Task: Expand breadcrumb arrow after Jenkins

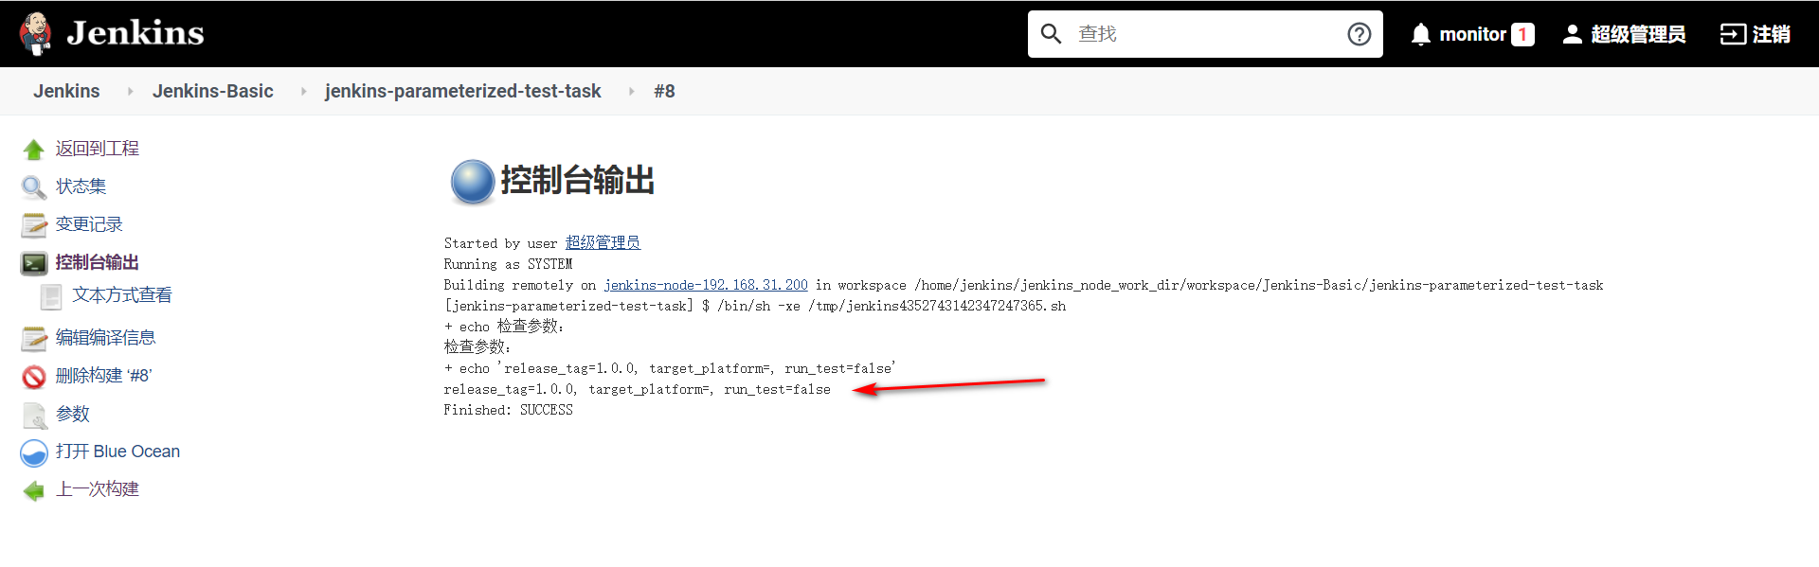Action: pos(130,91)
